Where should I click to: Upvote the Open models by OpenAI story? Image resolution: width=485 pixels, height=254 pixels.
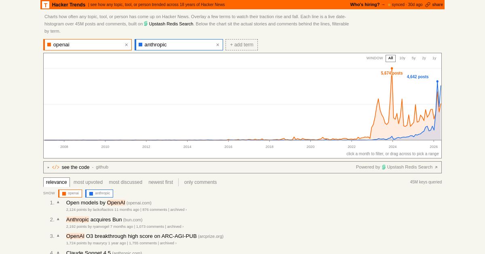(58, 202)
